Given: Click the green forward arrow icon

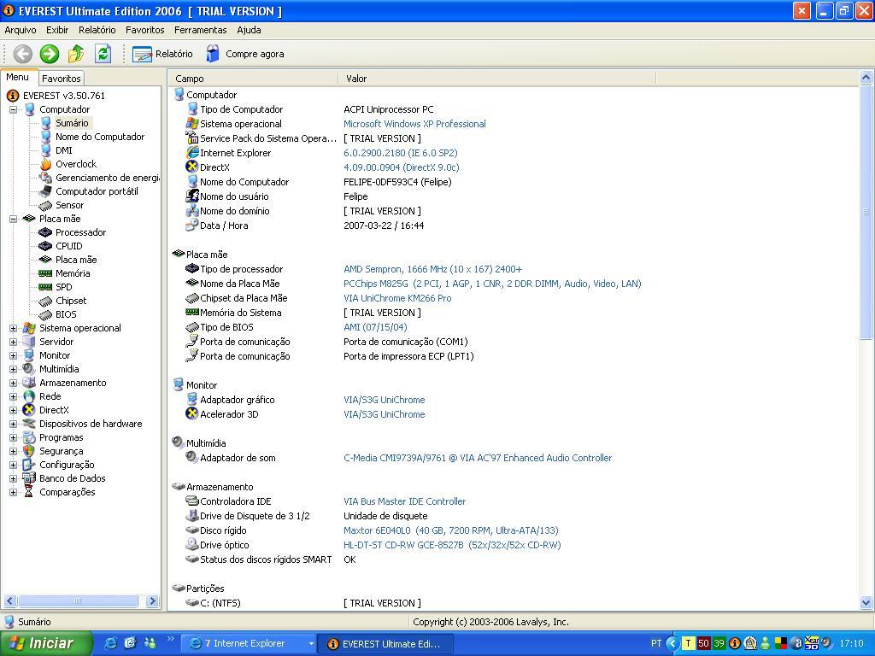Looking at the screenshot, I should click(49, 54).
